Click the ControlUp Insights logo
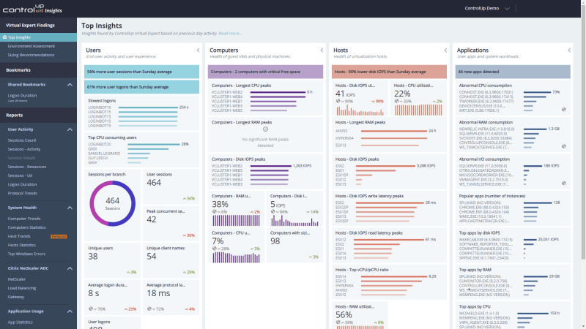586x329 pixels. pyautogui.click(x=32, y=9)
